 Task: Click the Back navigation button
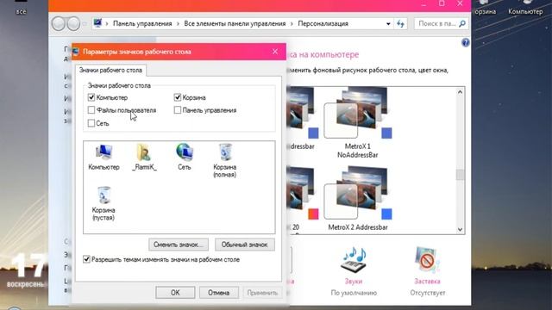59,24
